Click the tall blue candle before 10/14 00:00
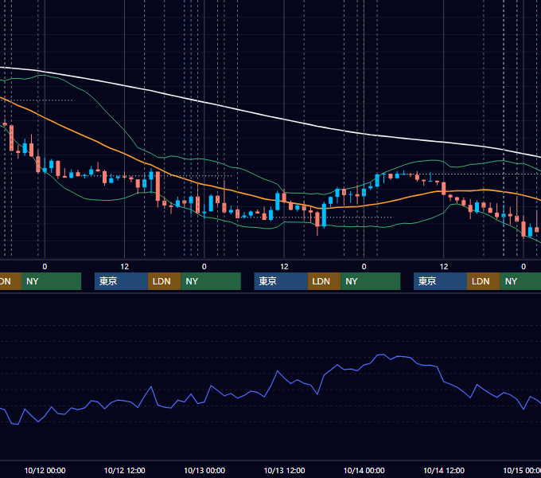Viewport: 541px width, 478px height. point(324,215)
